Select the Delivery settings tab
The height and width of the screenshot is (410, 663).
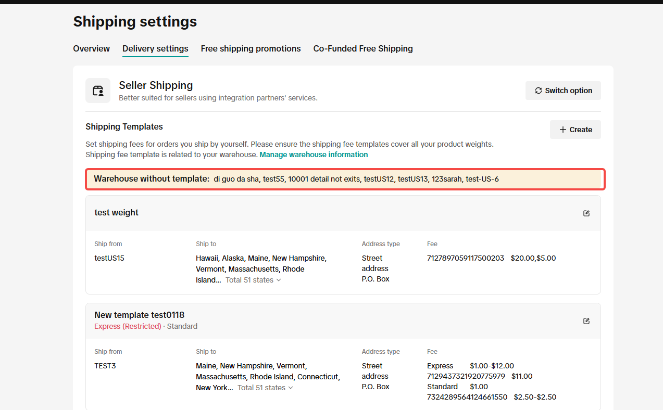click(155, 48)
